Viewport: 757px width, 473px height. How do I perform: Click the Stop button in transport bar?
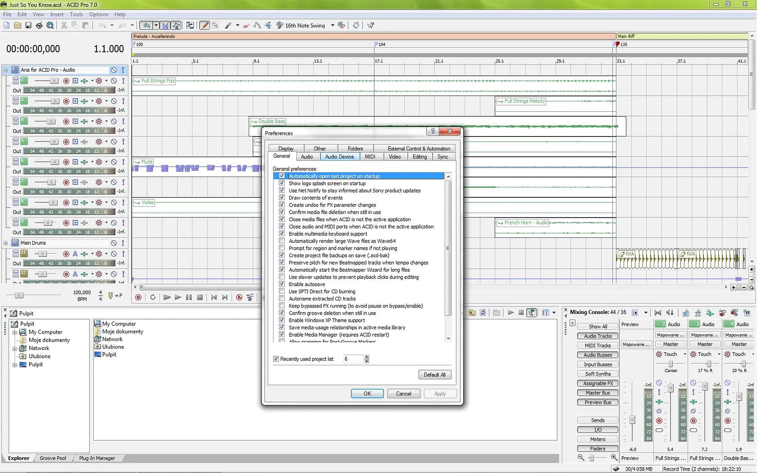click(200, 297)
